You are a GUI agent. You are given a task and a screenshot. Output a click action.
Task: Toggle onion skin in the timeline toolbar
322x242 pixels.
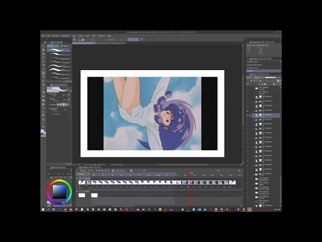[x=131, y=170]
